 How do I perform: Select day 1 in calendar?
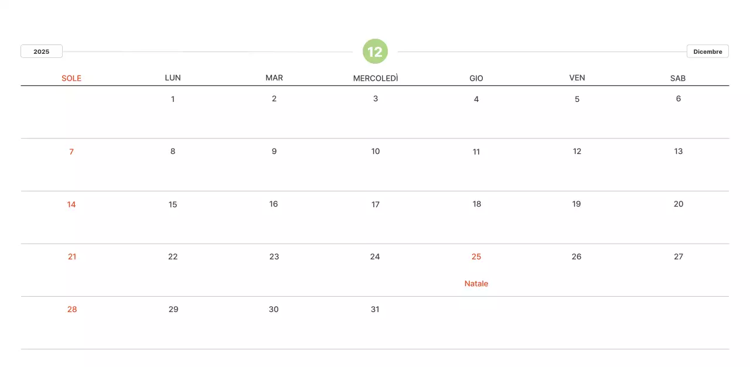pyautogui.click(x=173, y=99)
